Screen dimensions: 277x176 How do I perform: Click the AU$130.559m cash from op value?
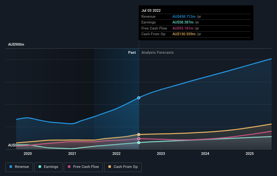pyautogui.click(x=184, y=34)
